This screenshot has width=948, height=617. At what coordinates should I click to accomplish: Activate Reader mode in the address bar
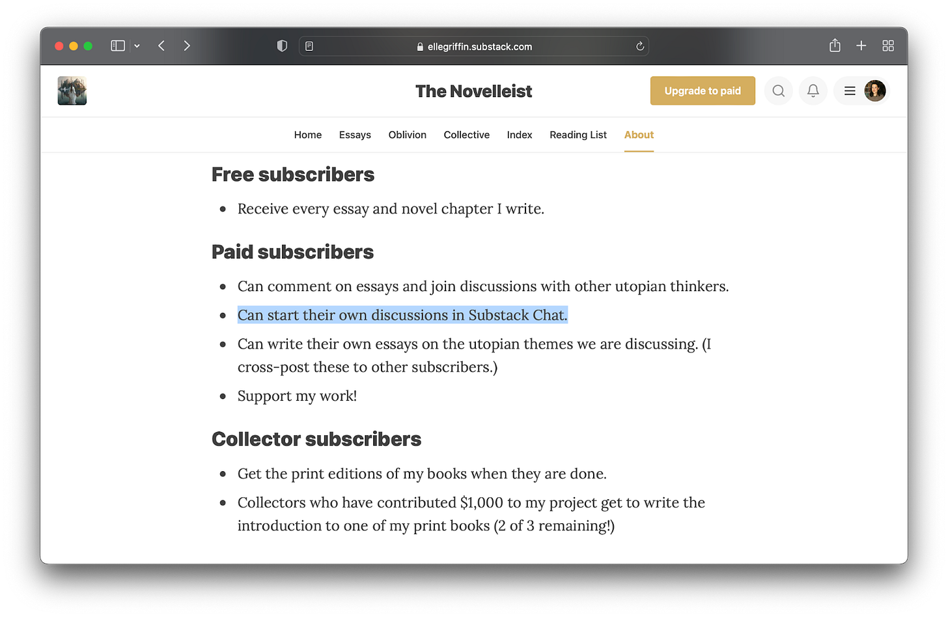click(309, 46)
